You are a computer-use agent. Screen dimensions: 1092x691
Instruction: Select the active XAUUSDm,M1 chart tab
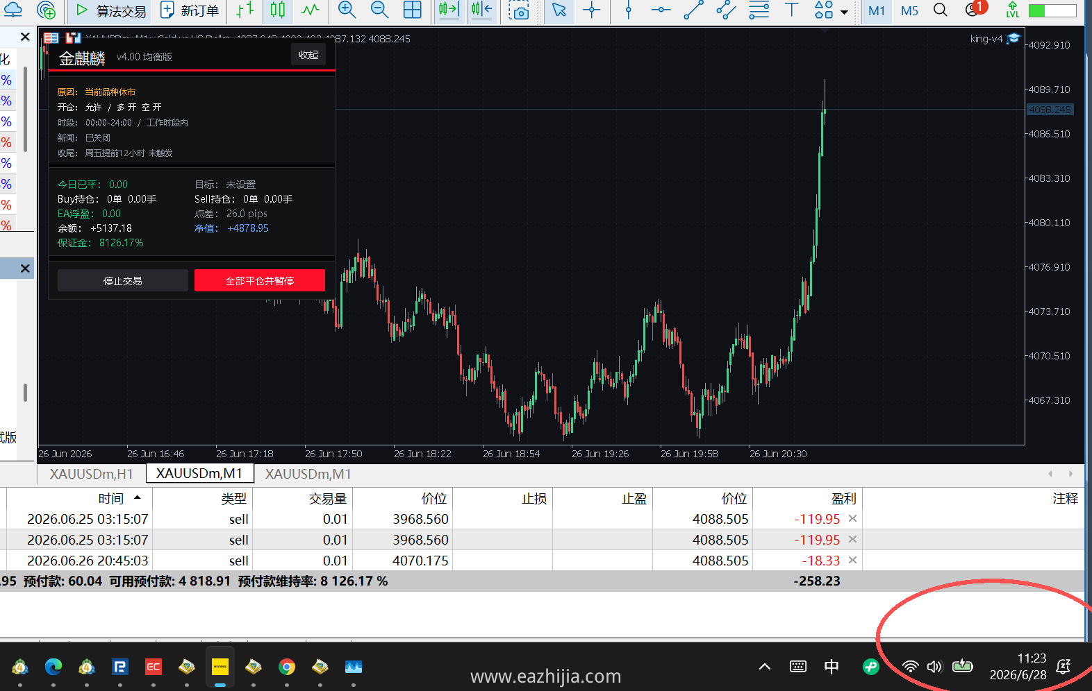point(199,473)
